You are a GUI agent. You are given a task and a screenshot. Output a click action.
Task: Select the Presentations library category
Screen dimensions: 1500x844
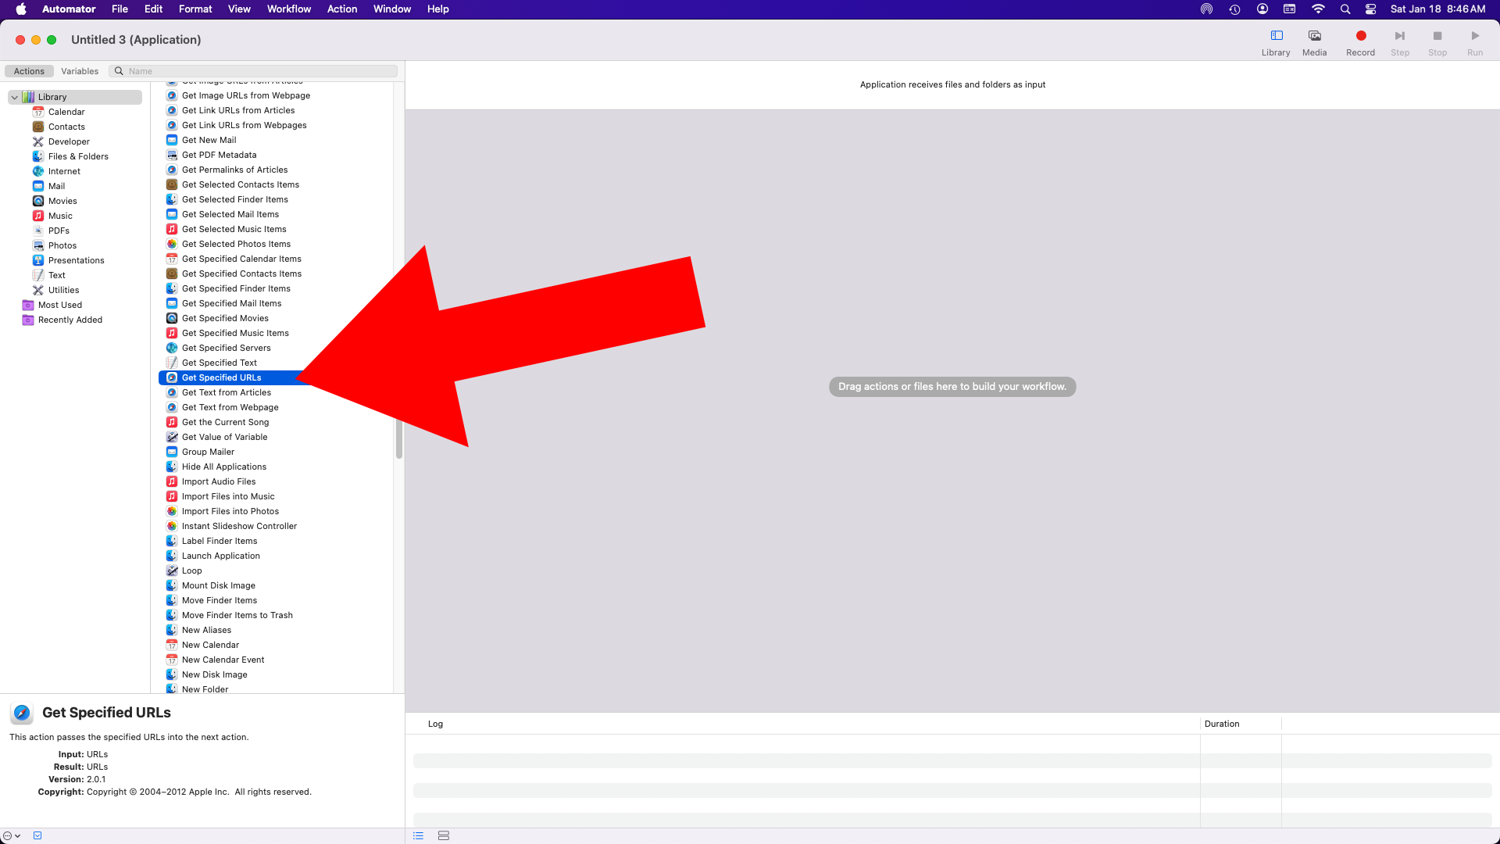click(x=74, y=260)
